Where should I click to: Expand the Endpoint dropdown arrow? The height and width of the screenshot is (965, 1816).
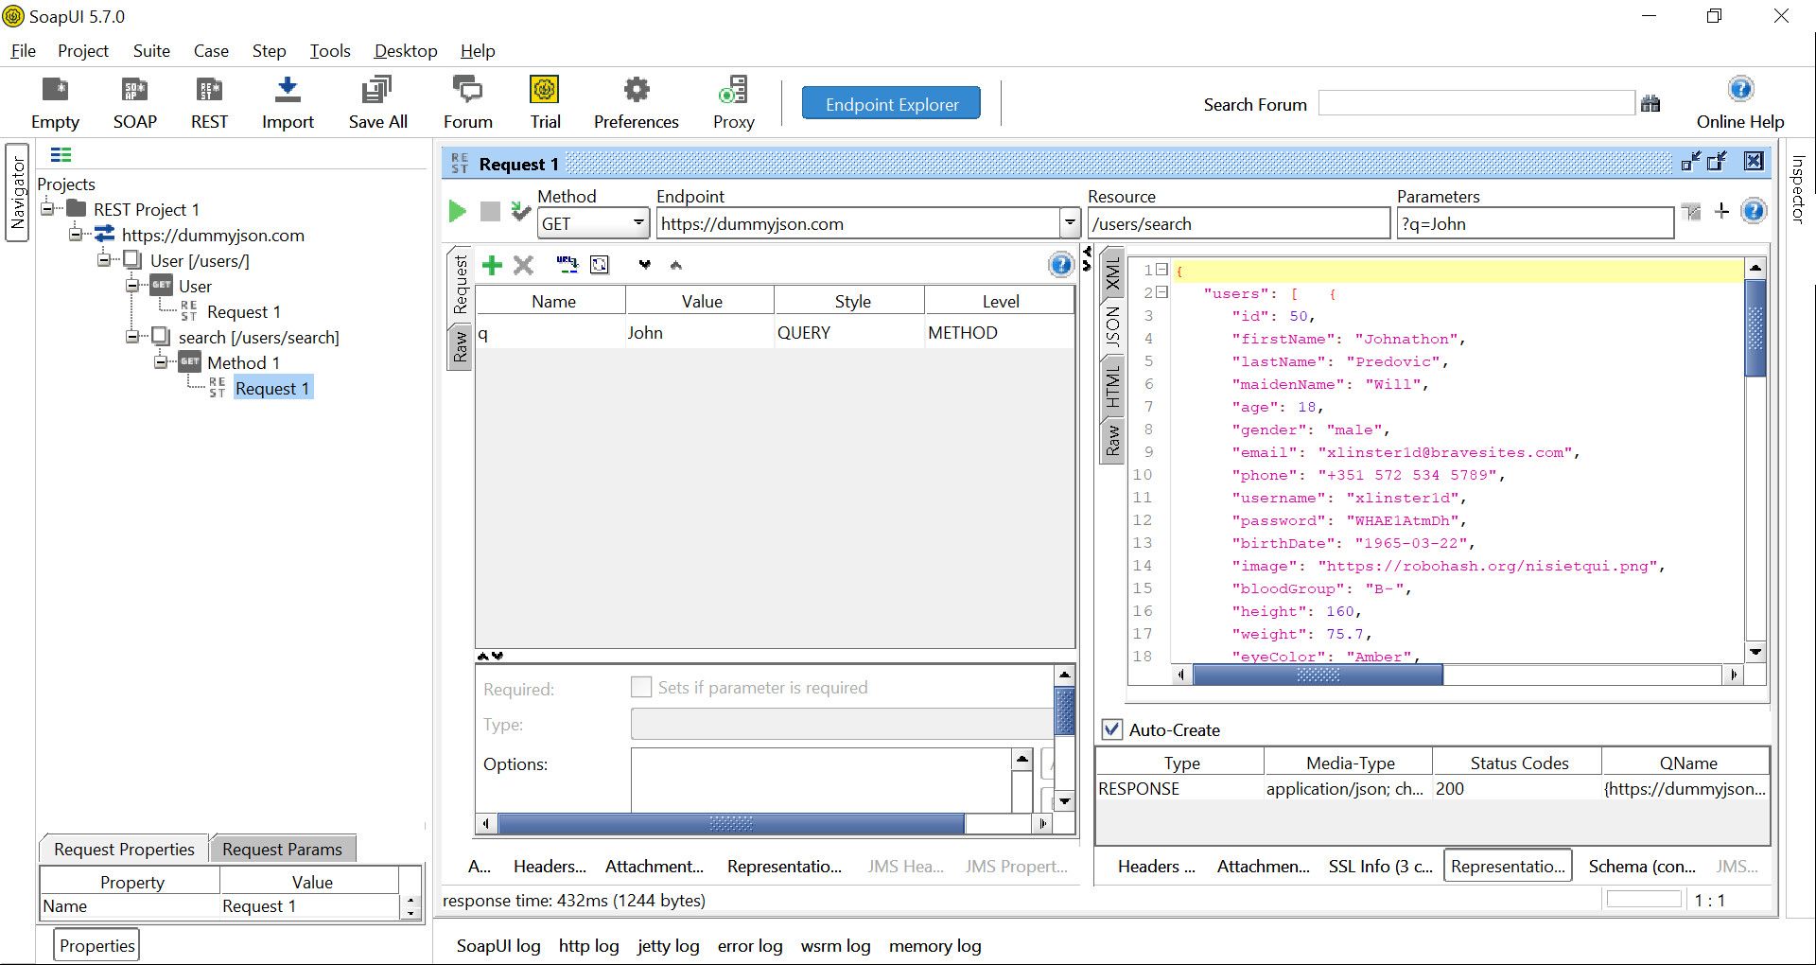1070,223
